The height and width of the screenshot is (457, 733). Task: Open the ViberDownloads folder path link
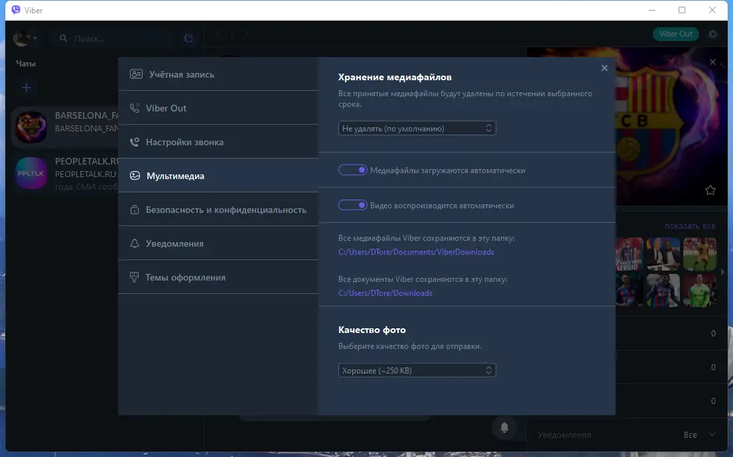(416, 251)
